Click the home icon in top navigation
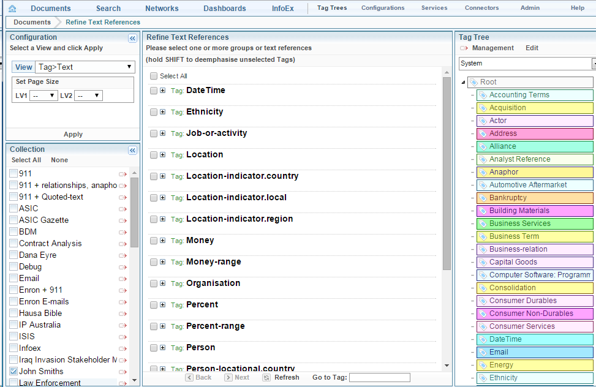 coord(12,9)
